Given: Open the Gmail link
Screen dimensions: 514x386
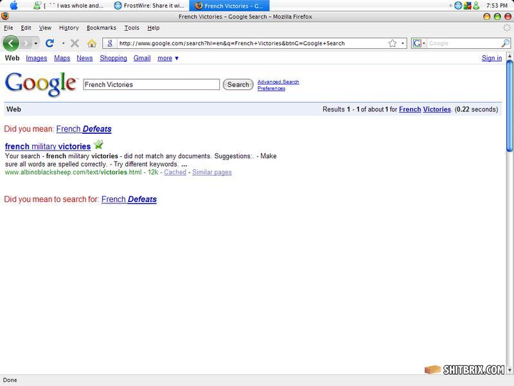Looking at the screenshot, I should [x=142, y=58].
